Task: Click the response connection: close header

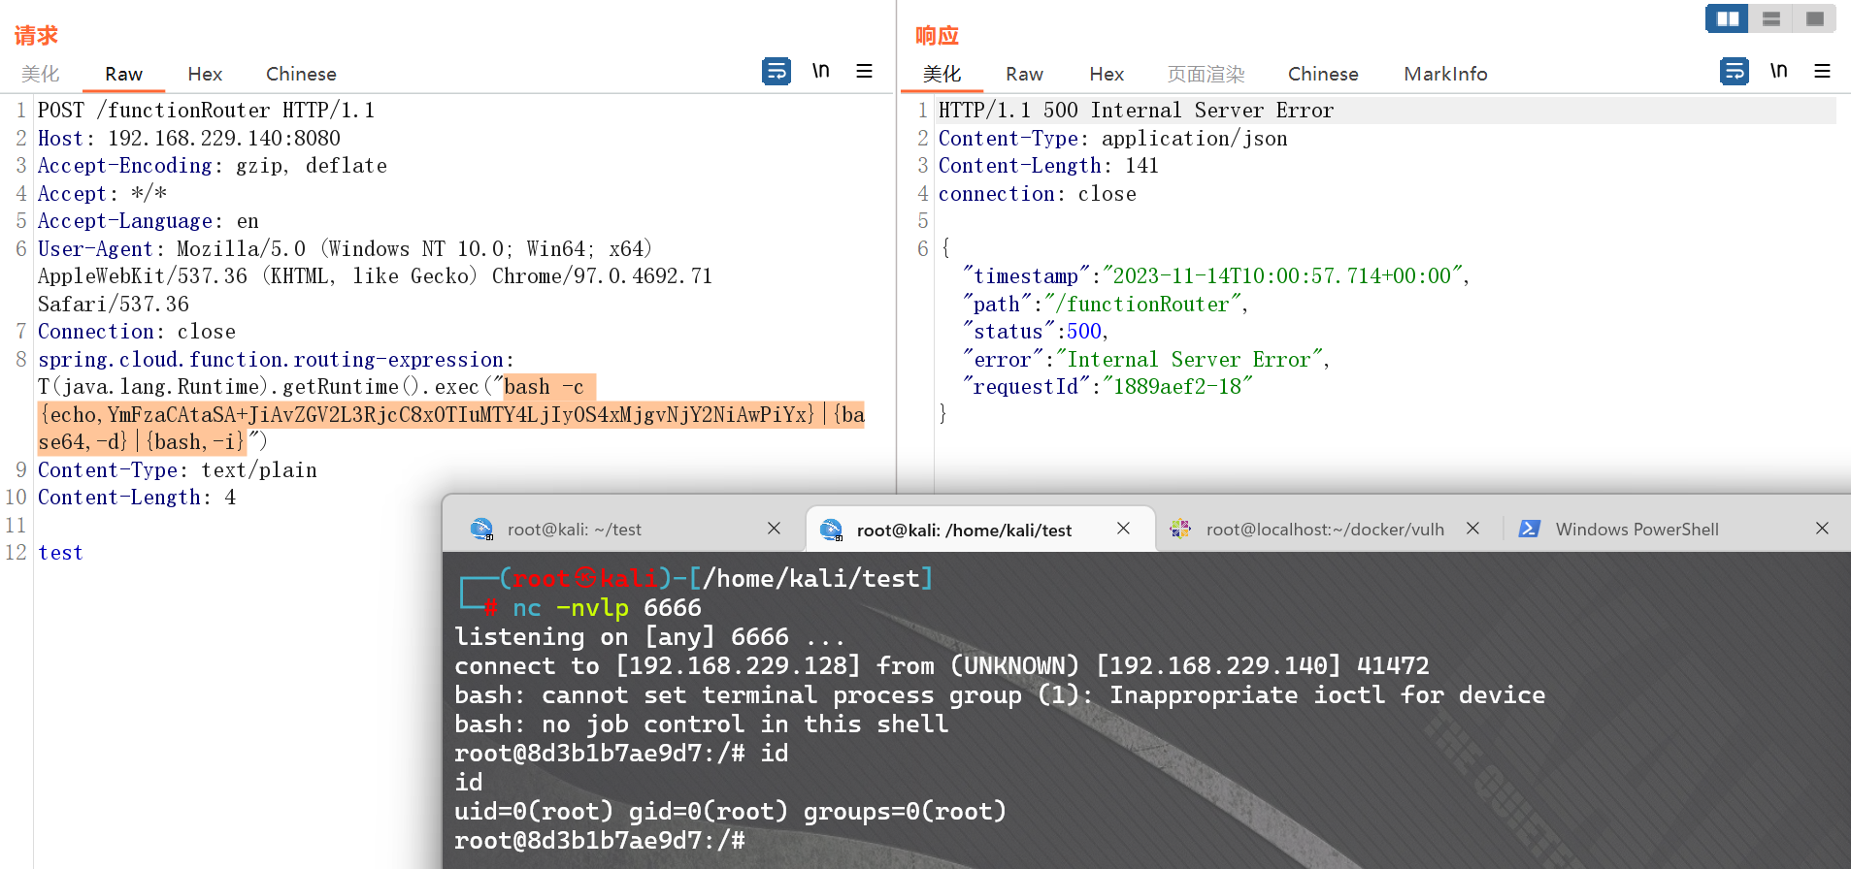Action: [1037, 194]
